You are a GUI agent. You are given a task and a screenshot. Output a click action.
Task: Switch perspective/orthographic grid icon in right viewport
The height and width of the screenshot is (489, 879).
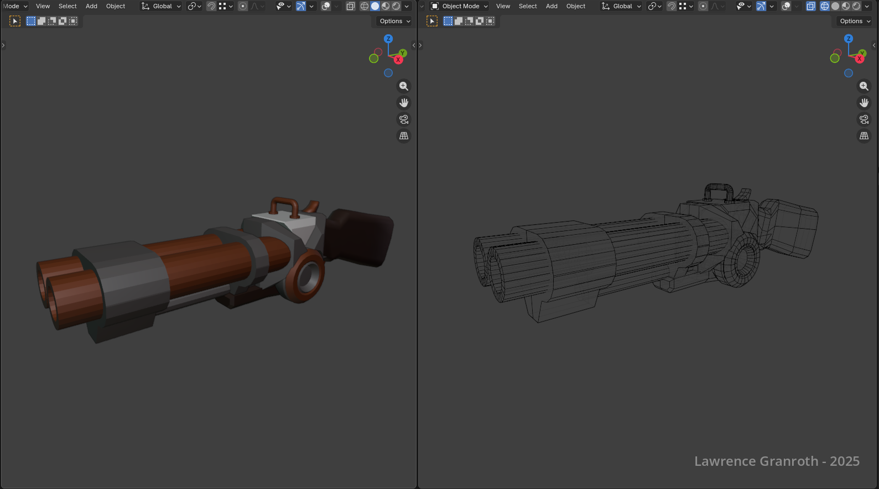point(864,136)
